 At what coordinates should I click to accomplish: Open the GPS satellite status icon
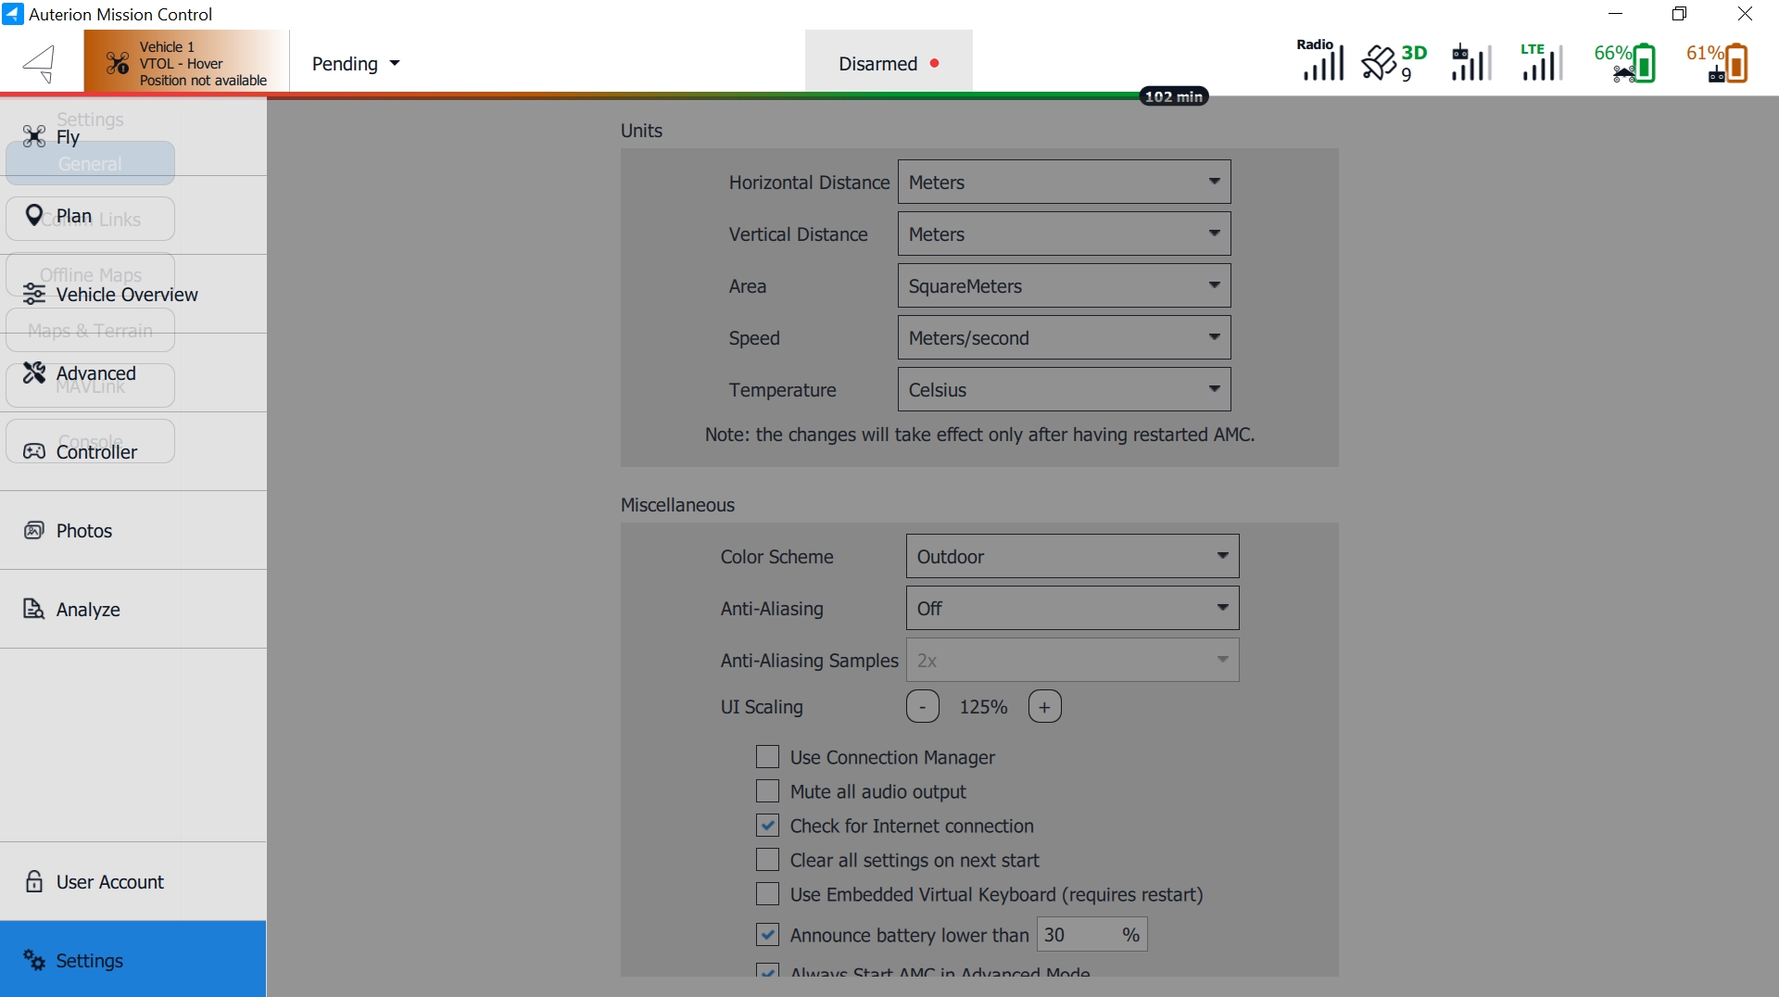tap(1393, 62)
